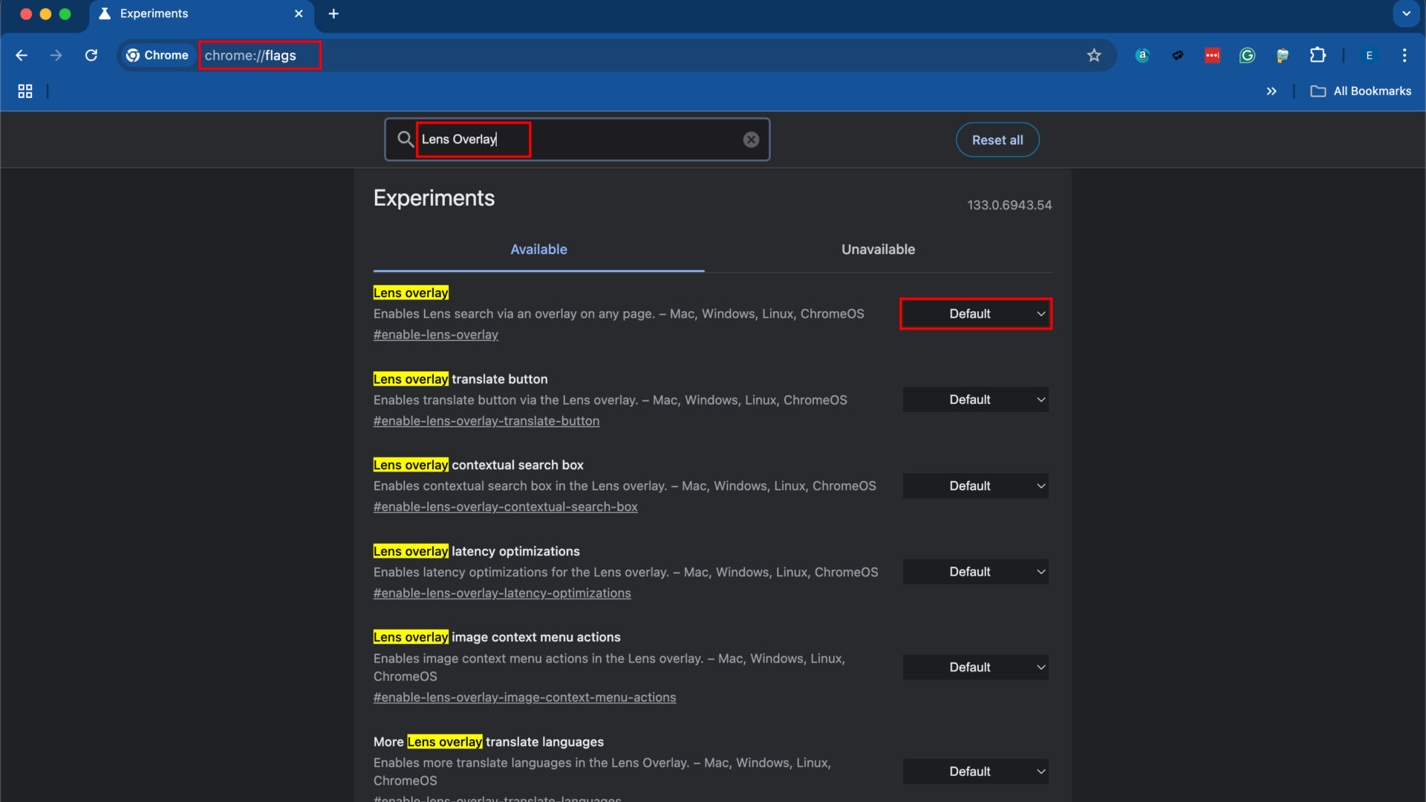Click the bookmark star in the address bar
The height and width of the screenshot is (802, 1426).
[1094, 55]
